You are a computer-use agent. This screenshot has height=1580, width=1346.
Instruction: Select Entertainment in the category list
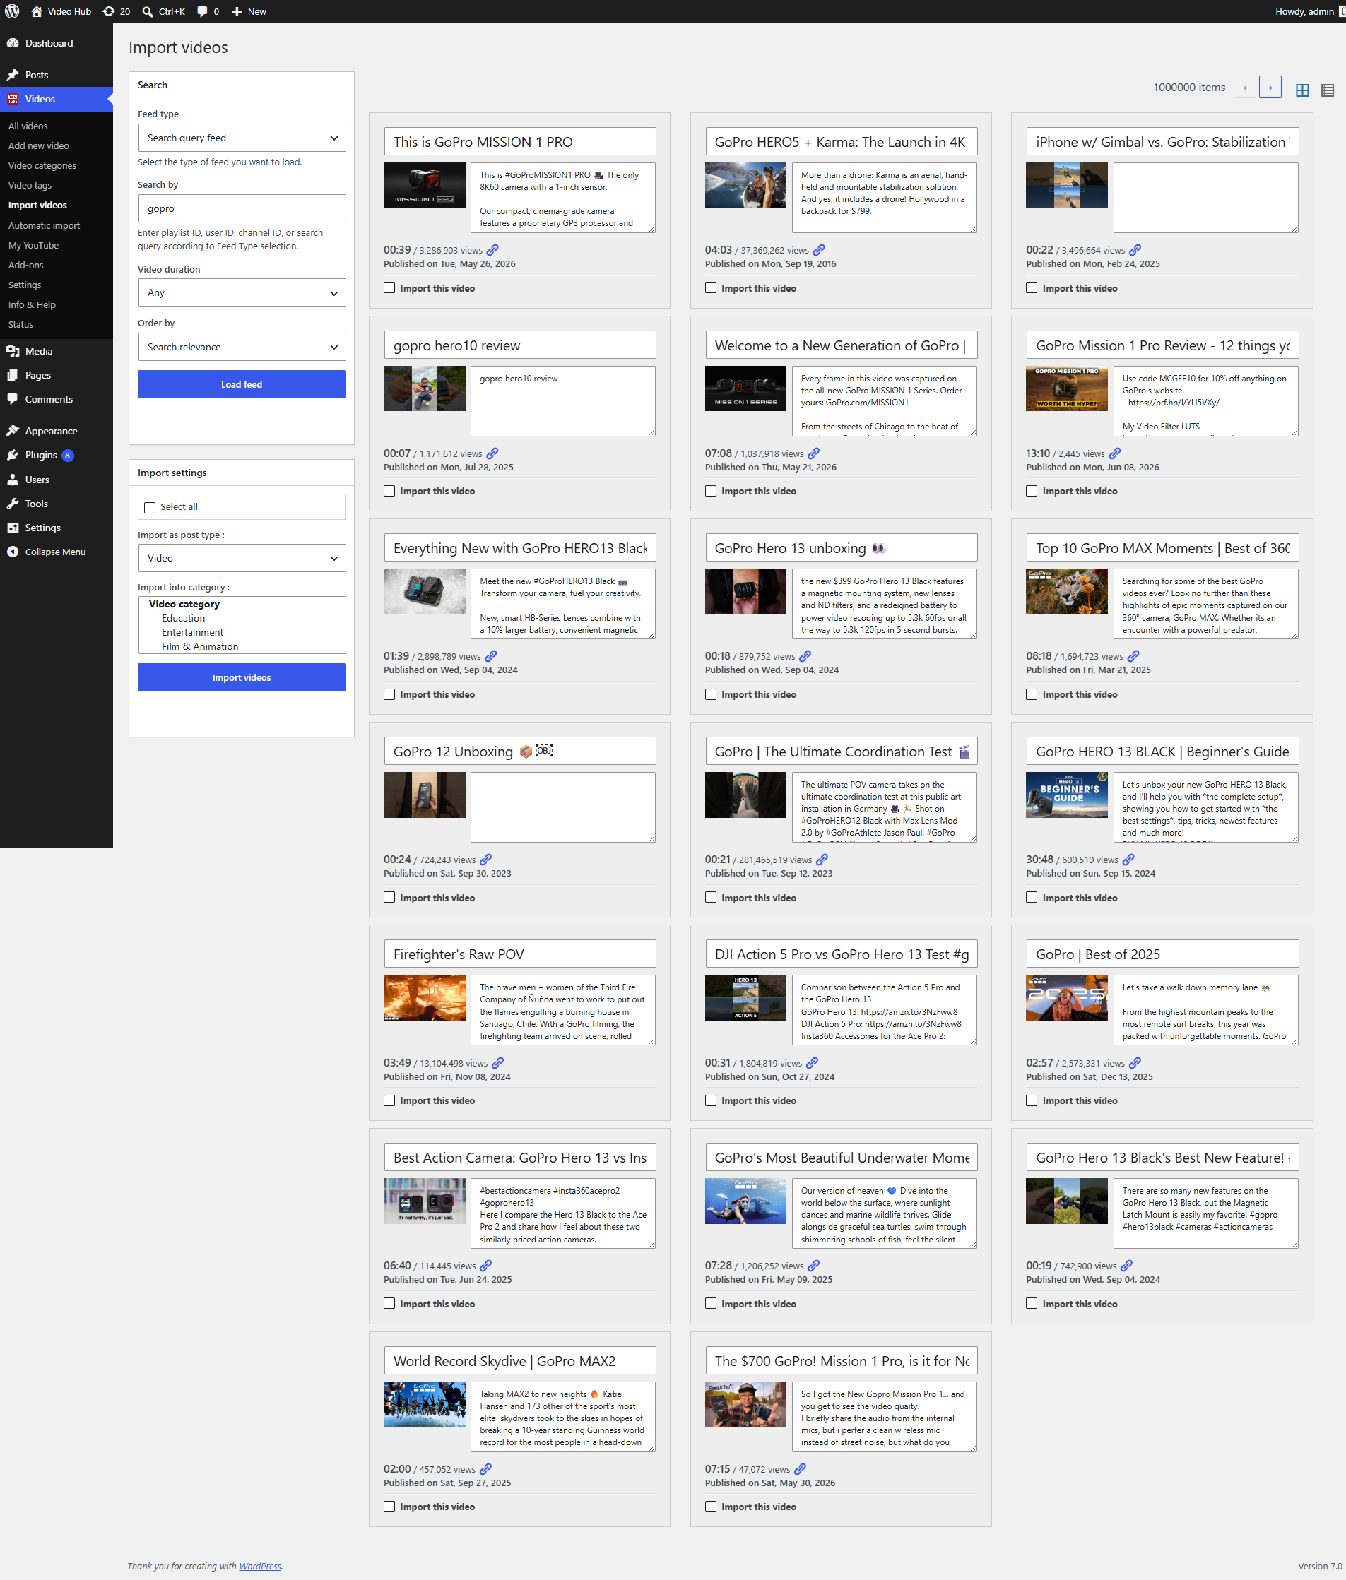click(x=192, y=632)
